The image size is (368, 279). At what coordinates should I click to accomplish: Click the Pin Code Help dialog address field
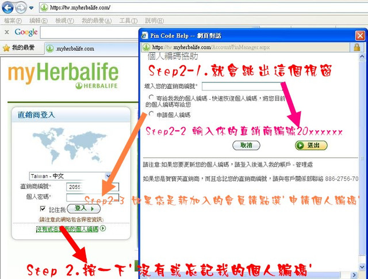[246, 47]
